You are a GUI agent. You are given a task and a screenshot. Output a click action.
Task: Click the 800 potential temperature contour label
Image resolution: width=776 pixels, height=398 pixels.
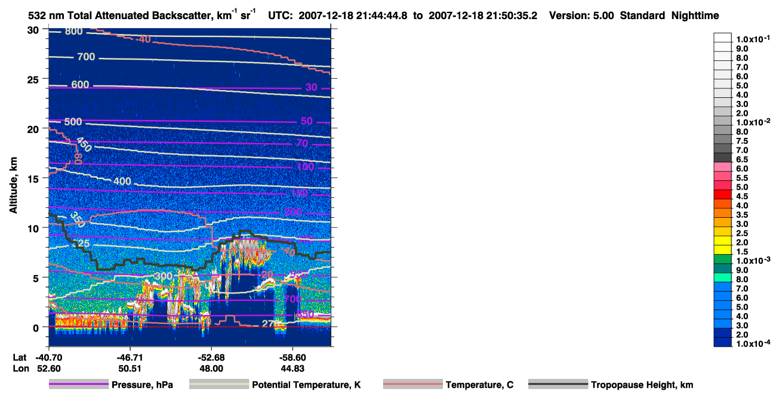coord(74,32)
